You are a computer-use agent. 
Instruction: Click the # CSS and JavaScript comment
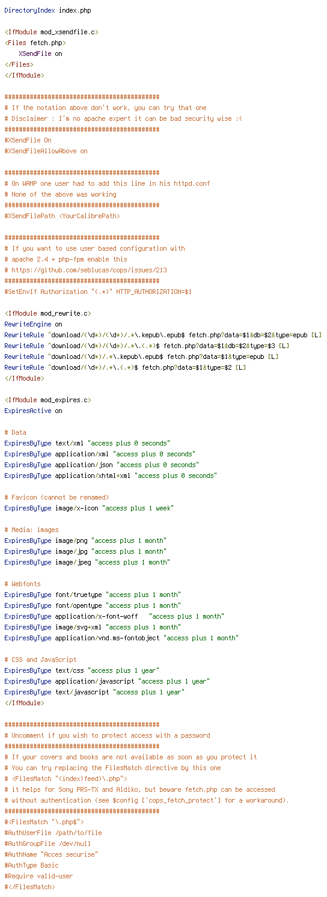[x=40, y=660]
